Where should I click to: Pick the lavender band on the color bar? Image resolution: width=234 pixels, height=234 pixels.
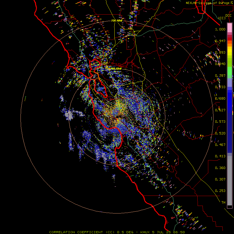pyautogui.click(x=230, y=82)
